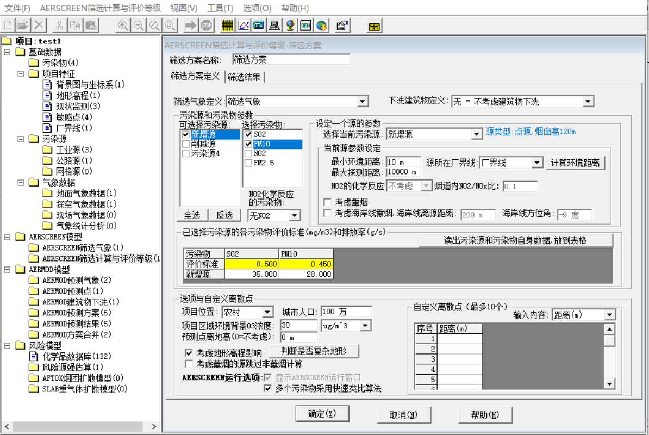Open the 下洗建筑物定义 dropdown
This screenshot has width=649, height=435.
tap(588, 101)
